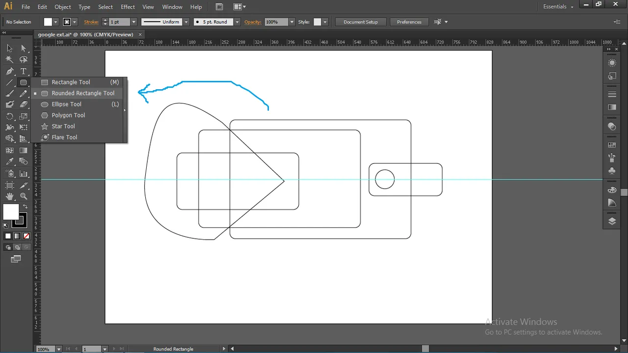This screenshot has height=353, width=628.
Task: Open stroke weight dropdown
Action: tap(133, 22)
